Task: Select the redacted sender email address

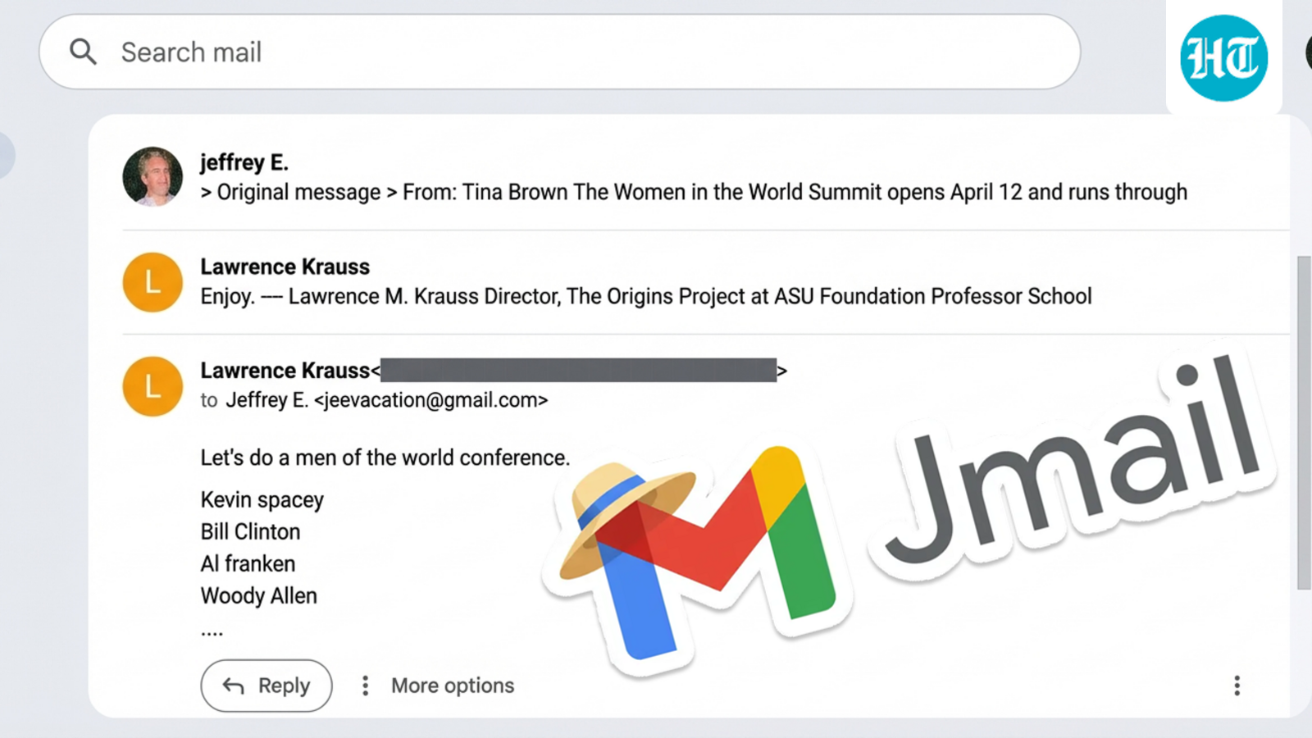Action: 578,371
